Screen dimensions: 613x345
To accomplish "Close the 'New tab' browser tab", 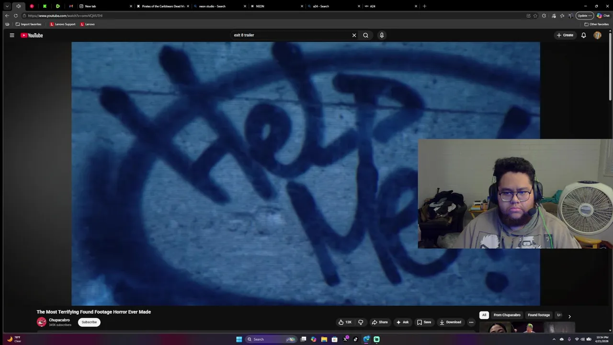I will coord(131,6).
